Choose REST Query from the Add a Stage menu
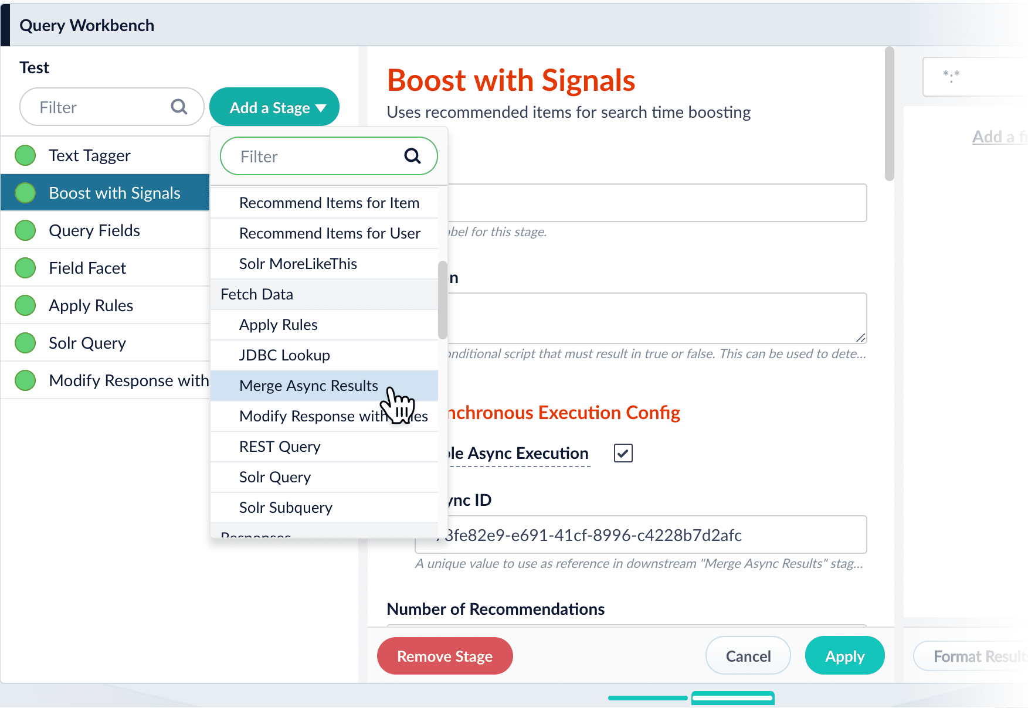Viewport: 1028px width, 708px height. [x=280, y=447]
